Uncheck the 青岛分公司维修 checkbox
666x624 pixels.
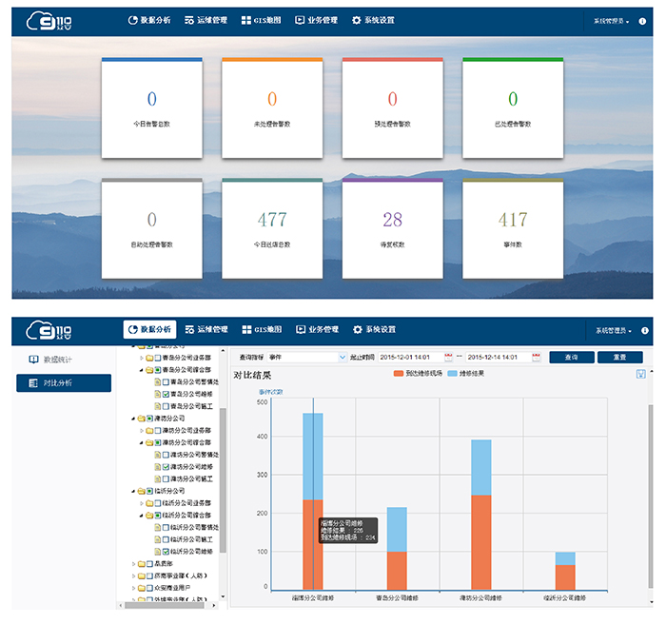click(x=166, y=394)
